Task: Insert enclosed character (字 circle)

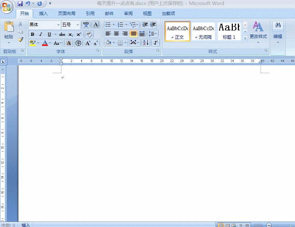Action: (x=78, y=43)
